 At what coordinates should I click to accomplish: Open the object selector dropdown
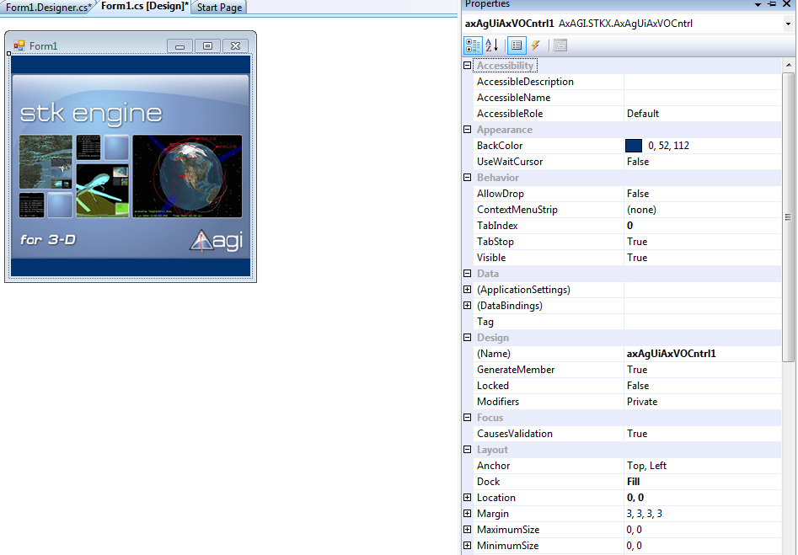tap(787, 24)
